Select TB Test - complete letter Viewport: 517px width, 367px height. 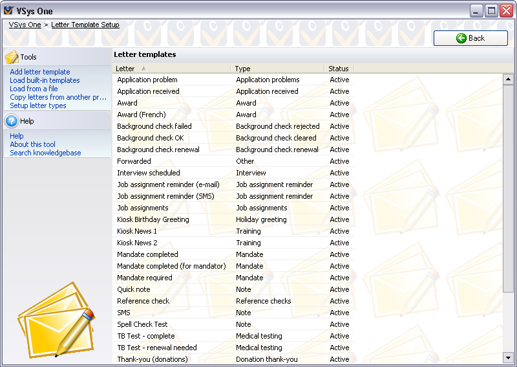coord(146,336)
